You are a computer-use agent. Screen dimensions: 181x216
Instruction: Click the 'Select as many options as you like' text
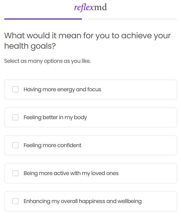[48, 61]
